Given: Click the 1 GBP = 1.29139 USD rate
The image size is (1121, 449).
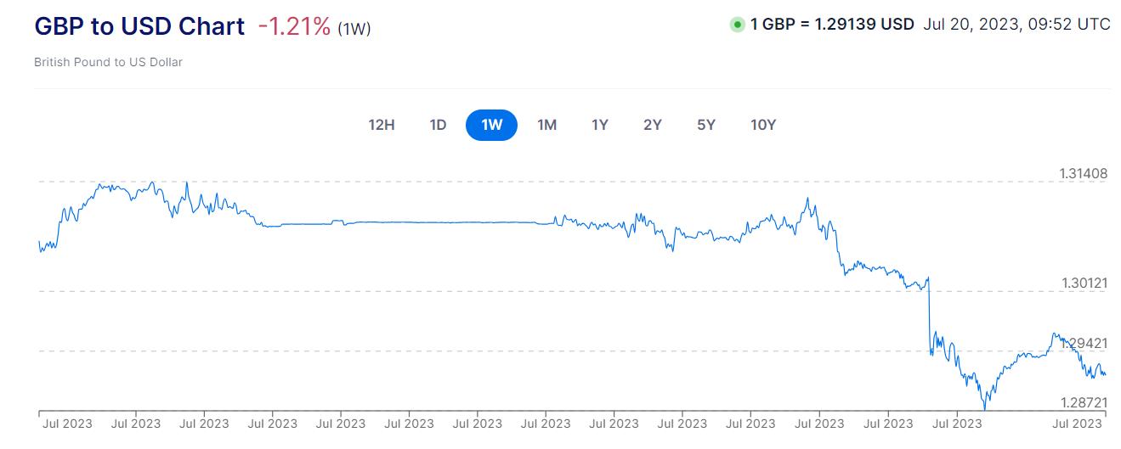Looking at the screenshot, I should (x=832, y=25).
